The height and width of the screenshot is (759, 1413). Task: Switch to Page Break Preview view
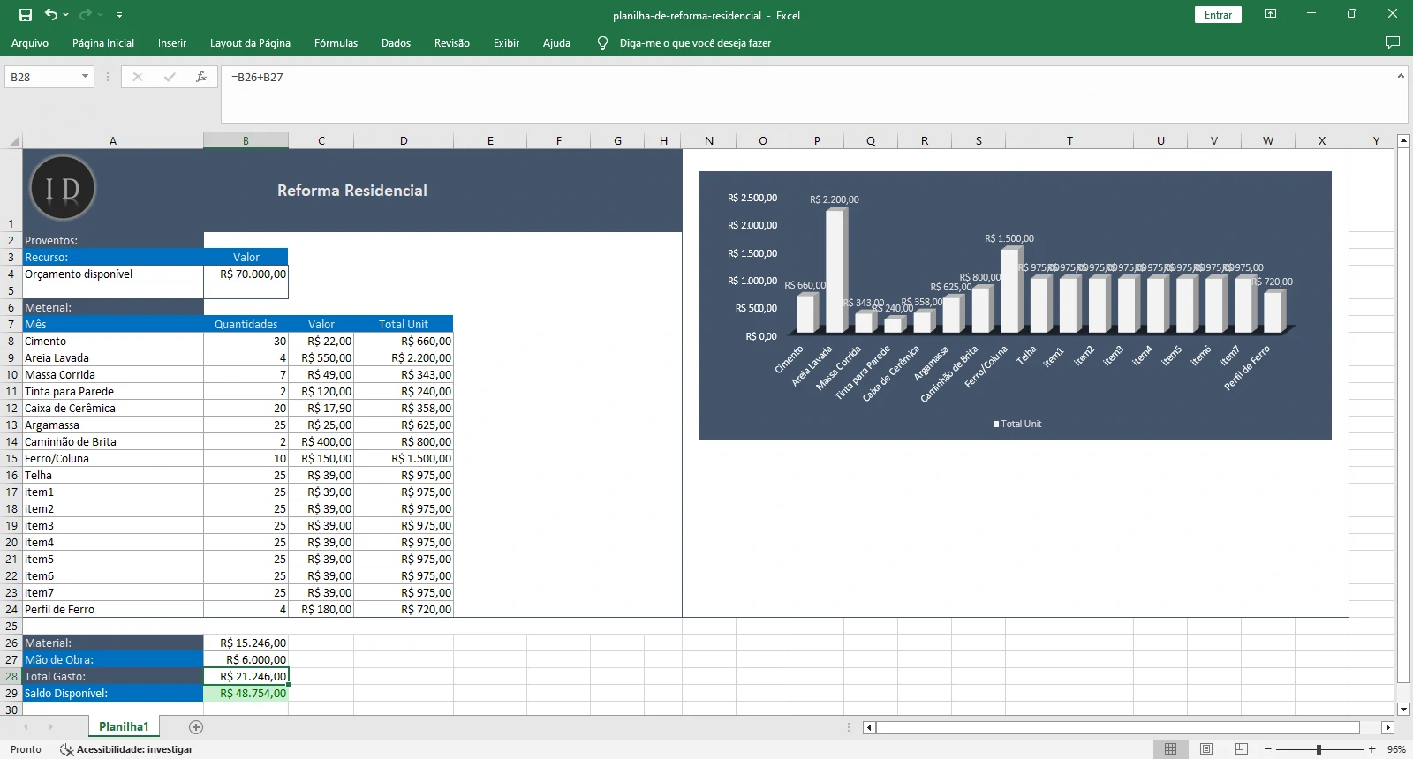(x=1241, y=749)
